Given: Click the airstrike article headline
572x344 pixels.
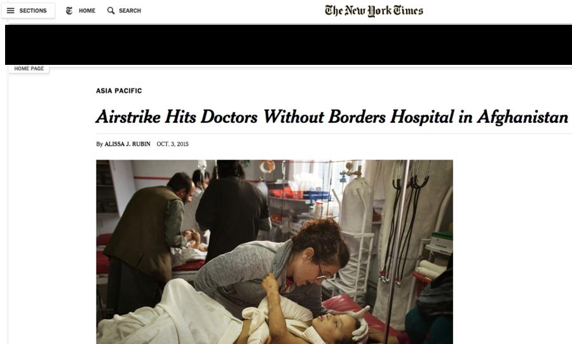Looking at the screenshot, I should (x=332, y=117).
